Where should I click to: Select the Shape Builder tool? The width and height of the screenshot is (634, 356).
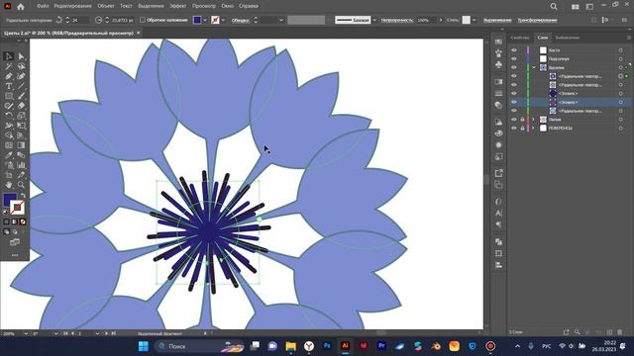[x=9, y=135]
